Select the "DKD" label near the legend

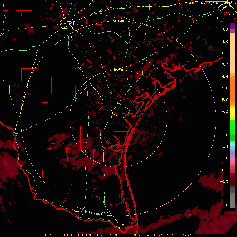coord(231,16)
